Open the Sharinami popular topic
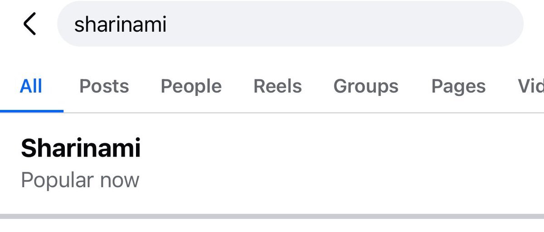544x232 pixels. click(x=81, y=148)
